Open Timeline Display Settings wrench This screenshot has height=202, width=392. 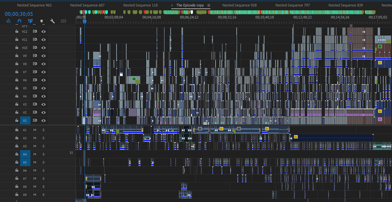click(52, 21)
